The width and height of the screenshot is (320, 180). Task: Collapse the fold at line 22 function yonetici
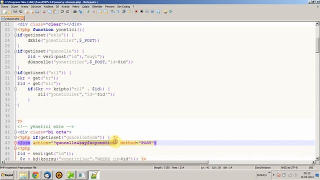[15, 30]
